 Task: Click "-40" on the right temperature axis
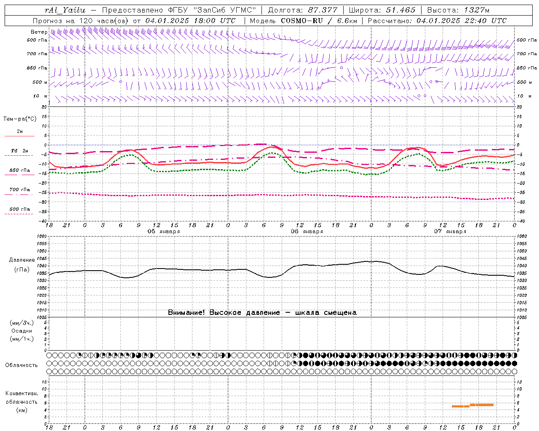520,221
